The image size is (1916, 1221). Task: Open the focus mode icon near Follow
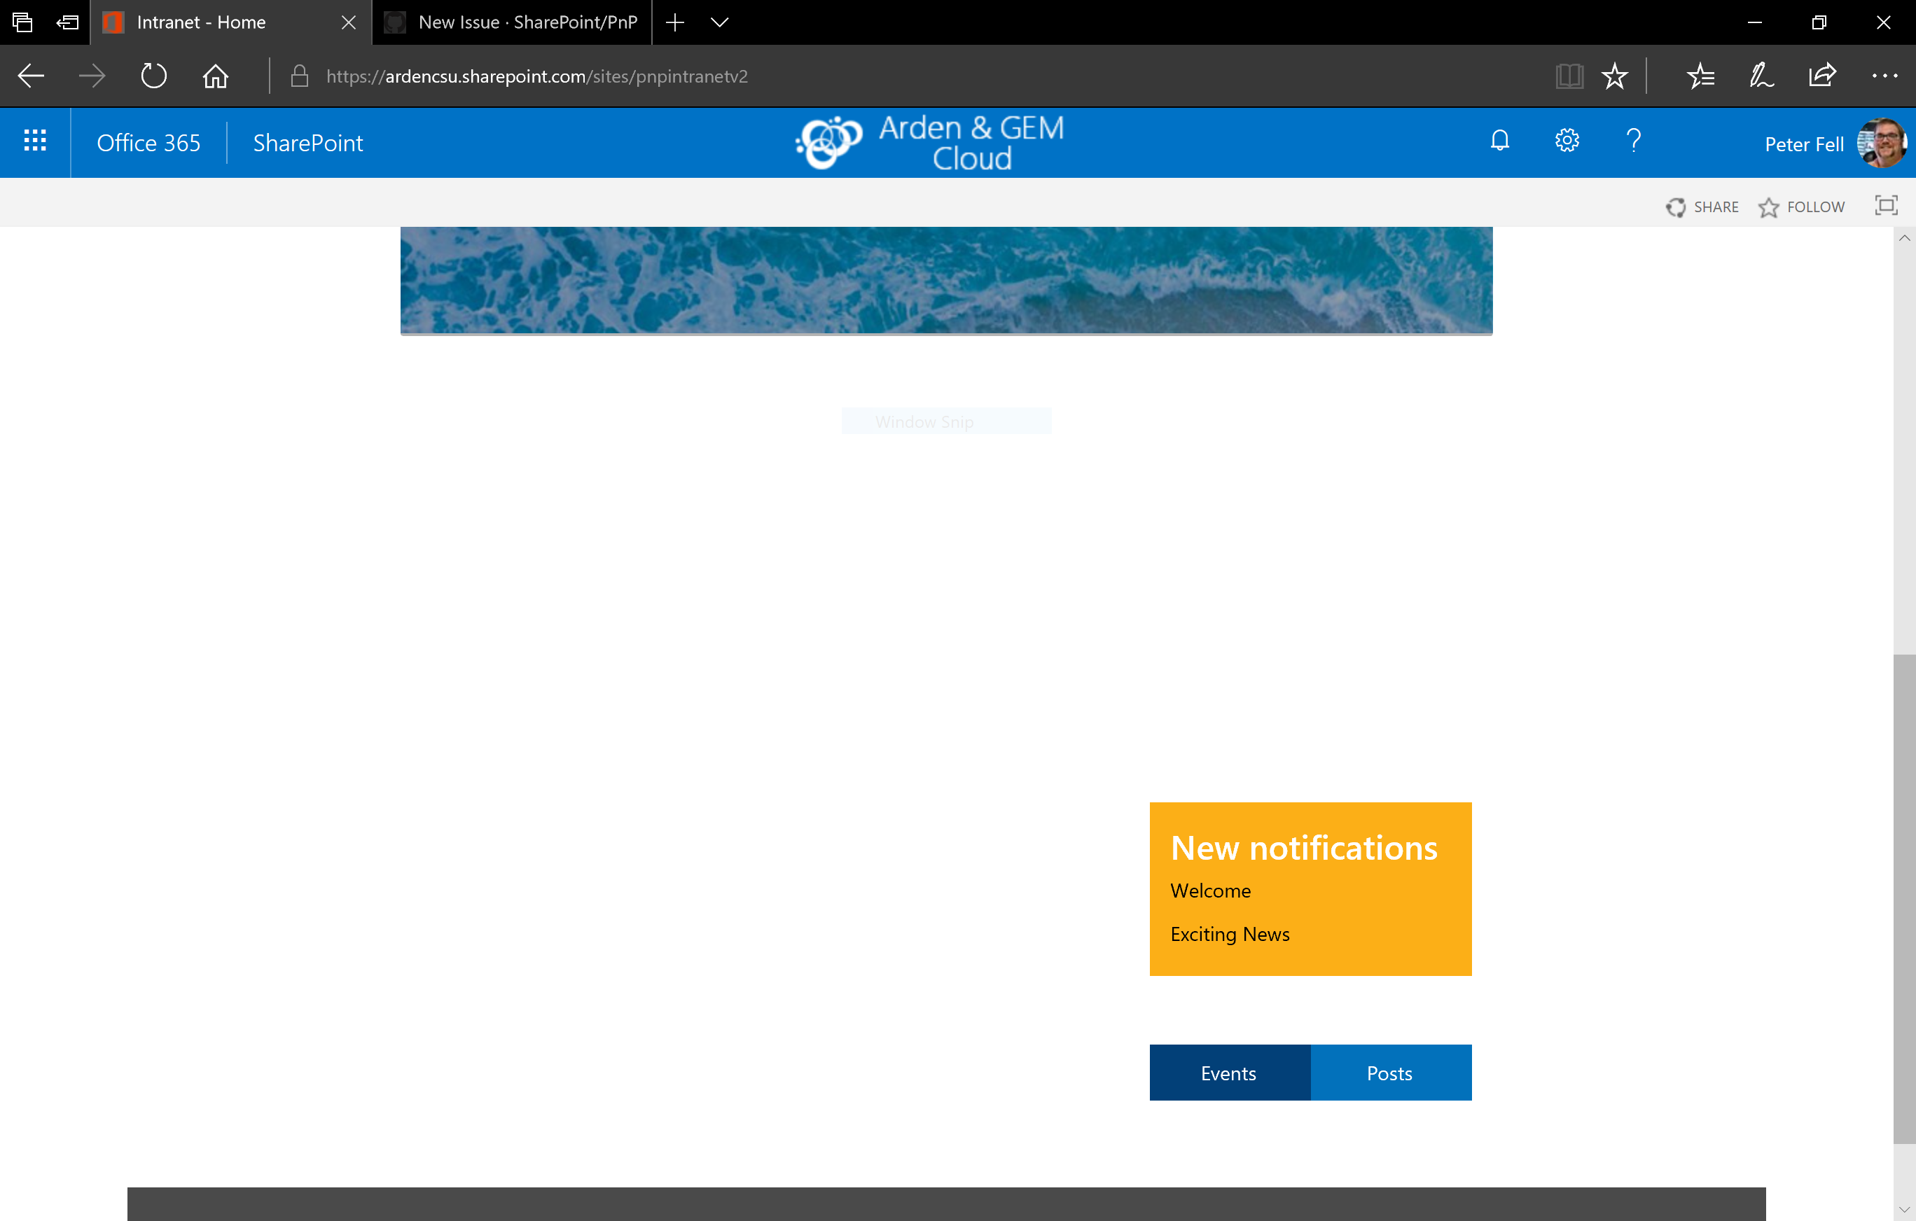tap(1887, 206)
